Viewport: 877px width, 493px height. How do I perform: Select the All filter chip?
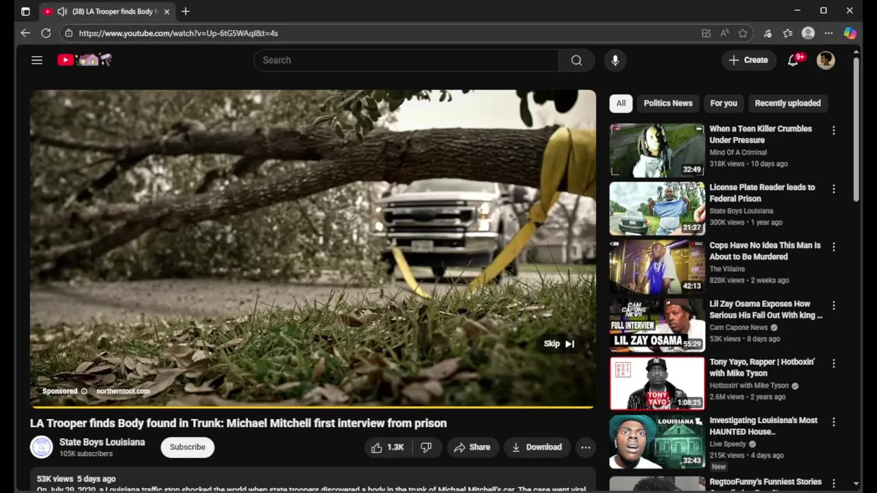coord(621,103)
